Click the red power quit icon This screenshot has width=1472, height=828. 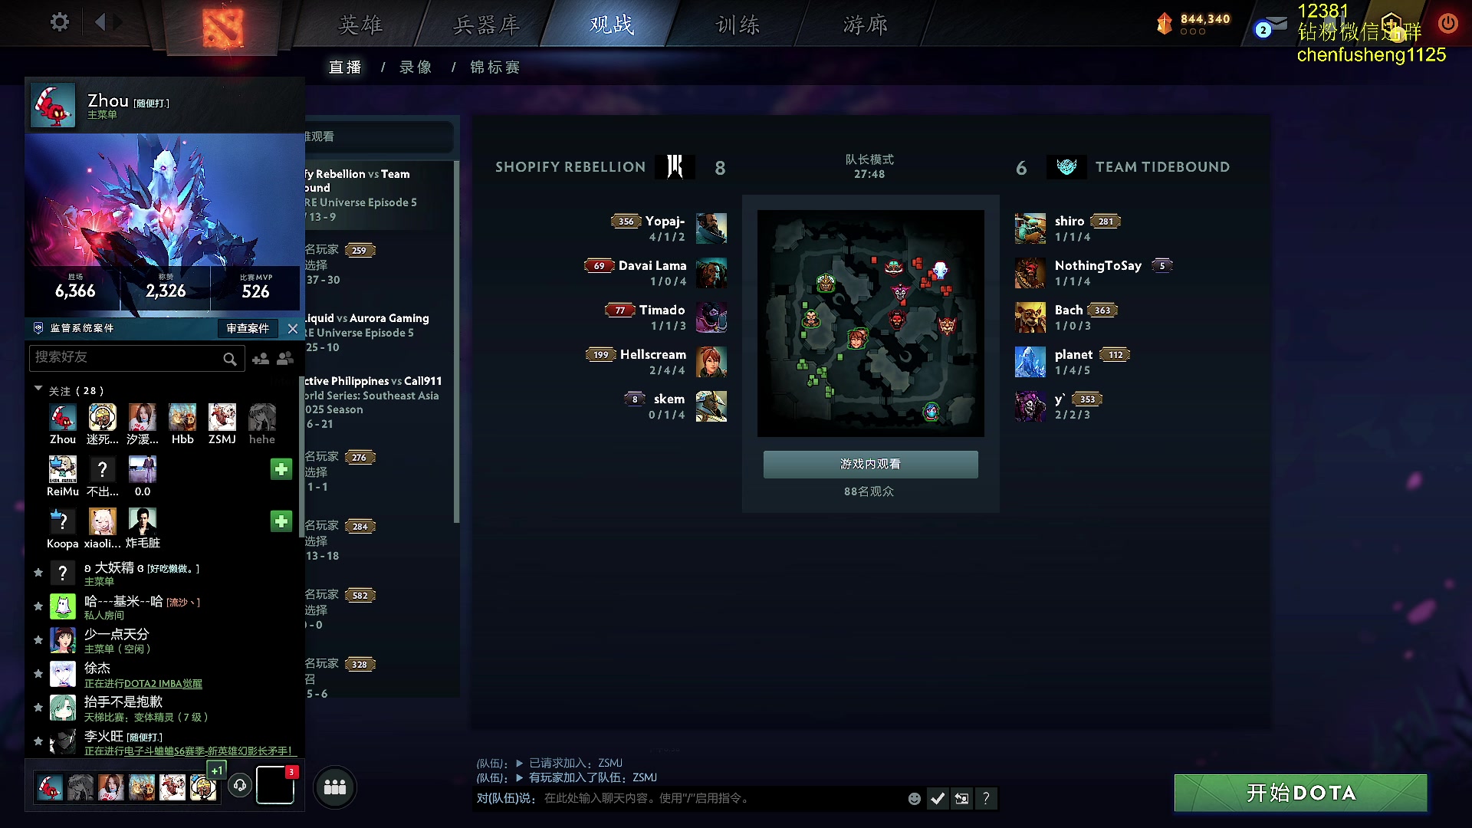pyautogui.click(x=1447, y=23)
